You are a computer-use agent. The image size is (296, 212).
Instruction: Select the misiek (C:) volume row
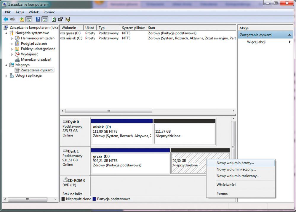coord(148,38)
